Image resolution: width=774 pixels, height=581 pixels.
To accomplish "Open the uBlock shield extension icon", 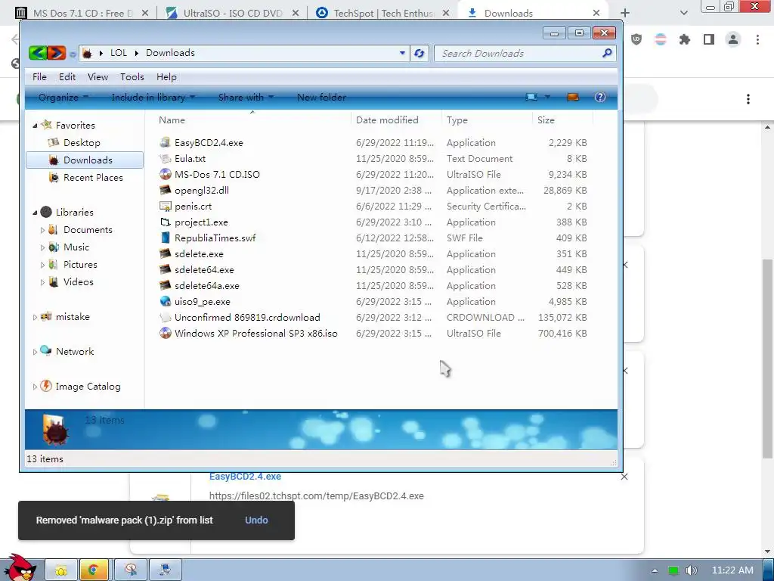I will pyautogui.click(x=636, y=39).
